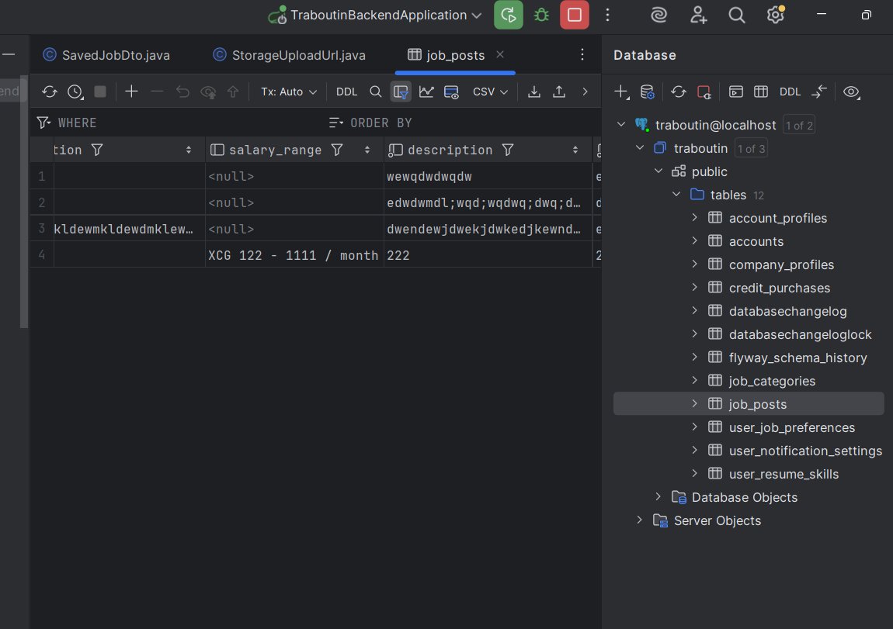Image resolution: width=893 pixels, height=629 pixels.
Task: Filter the salary_range column
Action: point(337,150)
